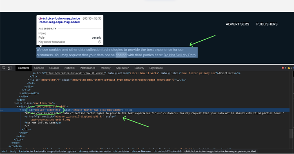Click the highlighted word shared on page
Image resolution: width=294 pixels, height=154 pixels.
click(x=121, y=55)
